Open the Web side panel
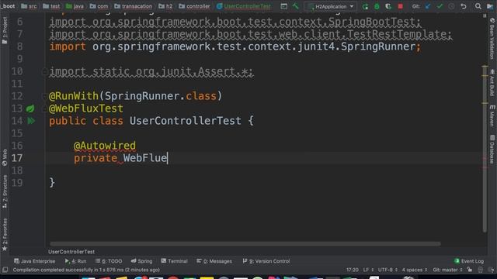Viewport: 497px width, 279px height. (5, 157)
